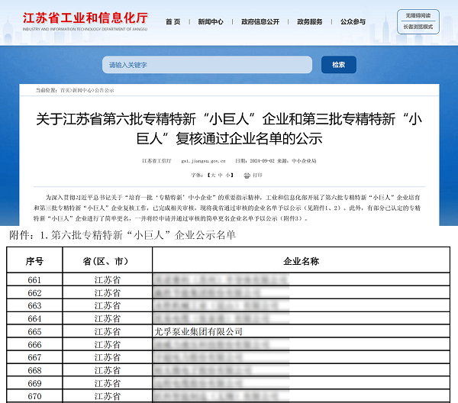
Task: Click the 企业名称 column header
Action: 301,261
